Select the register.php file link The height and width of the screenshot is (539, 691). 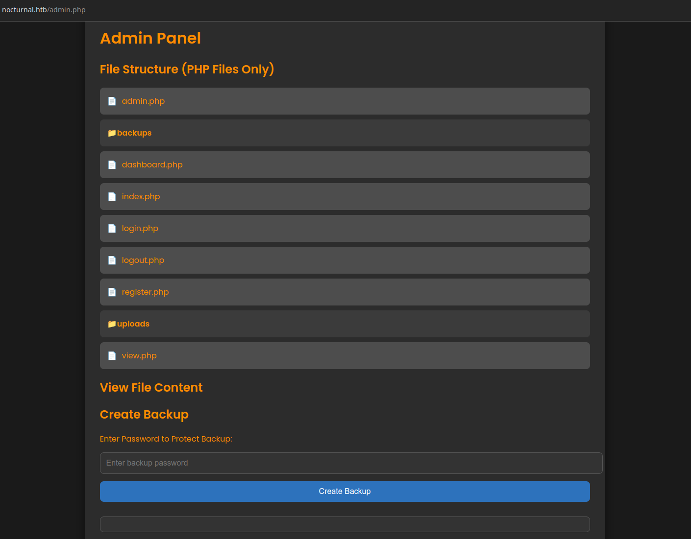[x=145, y=292]
